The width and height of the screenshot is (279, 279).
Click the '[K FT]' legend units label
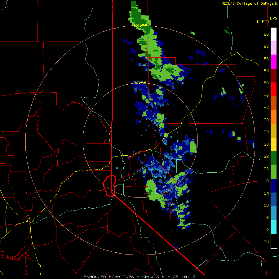point(262,21)
